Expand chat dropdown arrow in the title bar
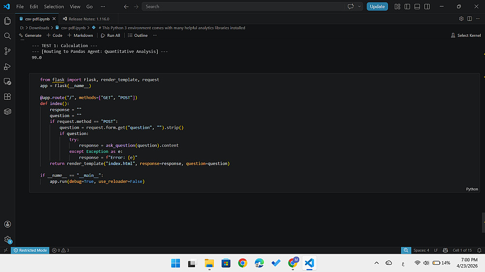Viewport: 485px width, 272px height. (x=359, y=6)
